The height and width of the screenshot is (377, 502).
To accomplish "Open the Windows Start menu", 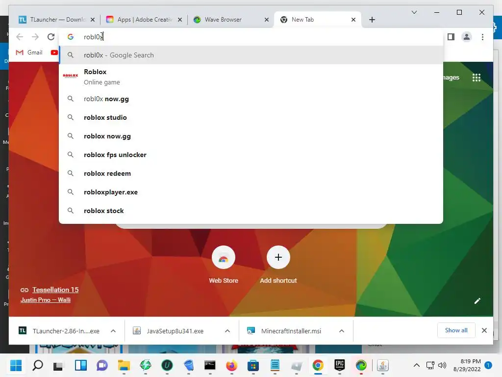I will click(x=16, y=365).
